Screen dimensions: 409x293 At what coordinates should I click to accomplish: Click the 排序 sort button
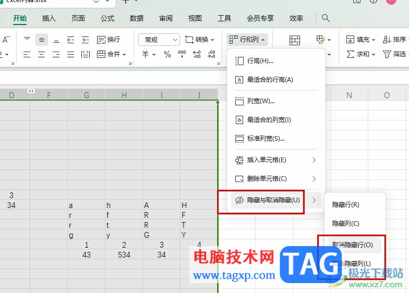pyautogui.click(x=394, y=40)
